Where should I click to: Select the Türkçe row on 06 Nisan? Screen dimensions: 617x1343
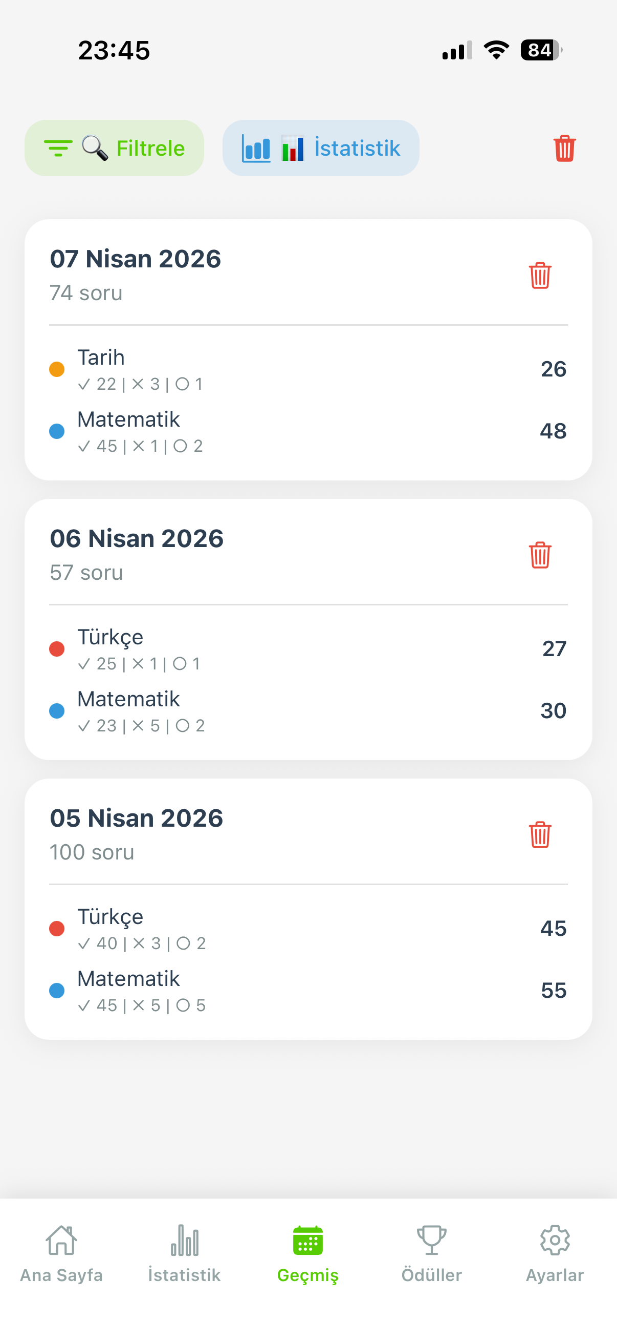click(x=307, y=648)
